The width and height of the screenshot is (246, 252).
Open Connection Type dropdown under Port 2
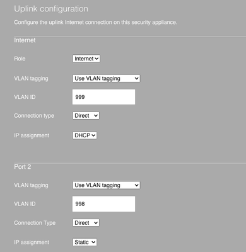coord(86,223)
